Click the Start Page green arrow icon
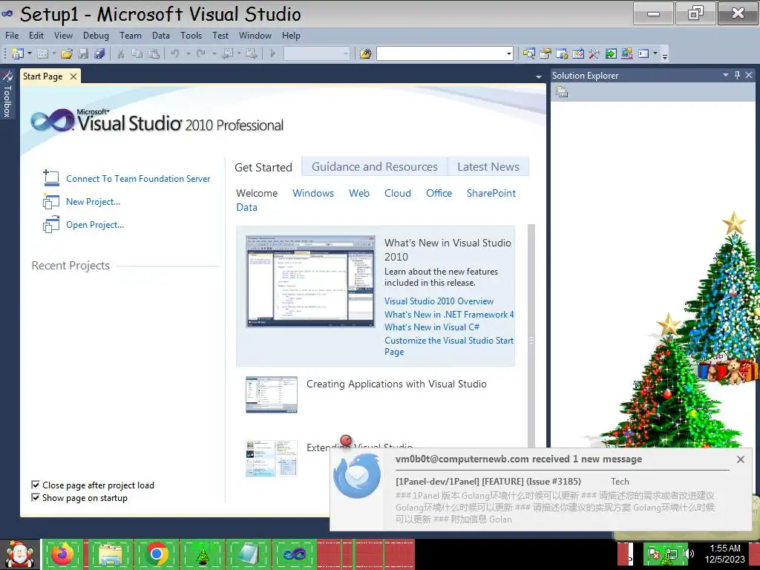760x570 pixels. (x=611, y=53)
